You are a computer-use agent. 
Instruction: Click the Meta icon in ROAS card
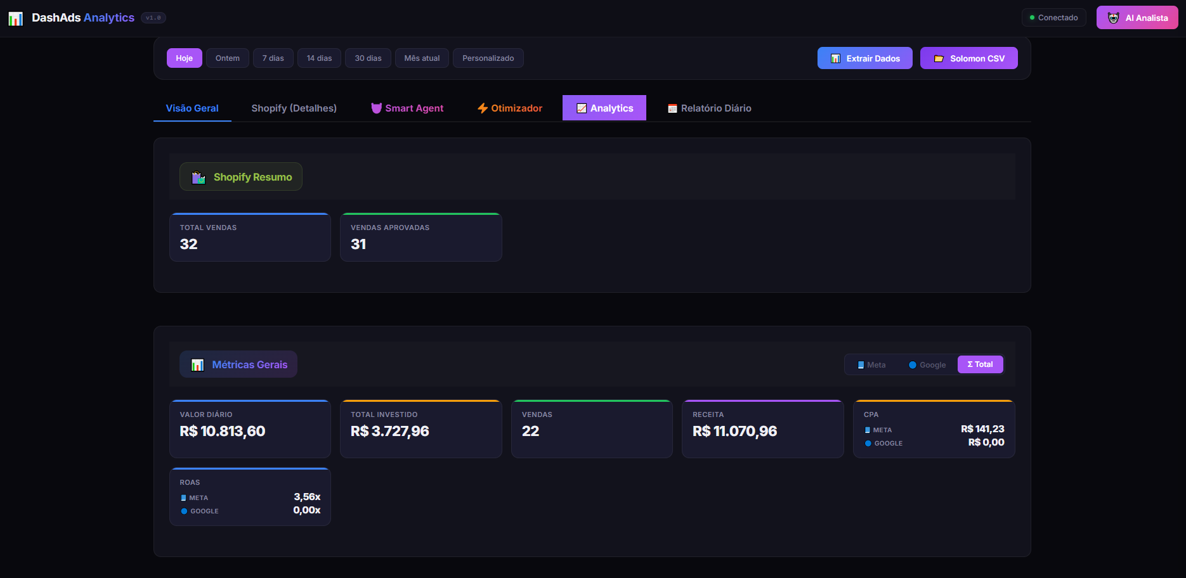point(183,498)
